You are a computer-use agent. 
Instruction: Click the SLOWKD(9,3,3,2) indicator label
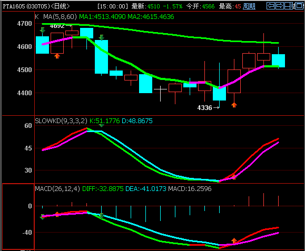point(61,121)
